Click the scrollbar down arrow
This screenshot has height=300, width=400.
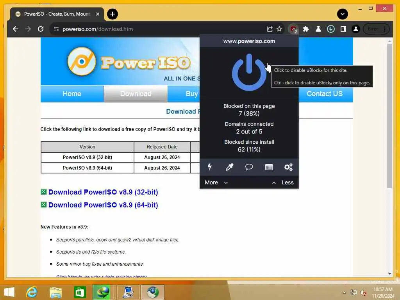[389, 274]
